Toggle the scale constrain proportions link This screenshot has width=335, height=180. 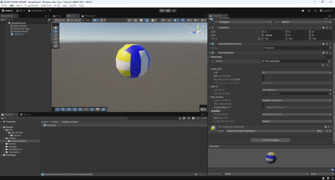pyautogui.click(x=259, y=39)
